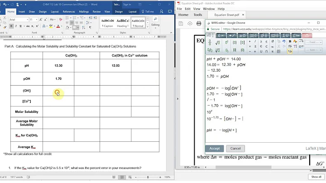Toggle Bold in Word's Font group
The height and width of the screenshot is (183, 326).
click(x=11, y=26)
